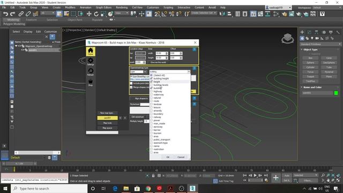The height and width of the screenshot is (193, 343).
Task: Choose the Select and Rotate tool
Action: click(x=96, y=14)
